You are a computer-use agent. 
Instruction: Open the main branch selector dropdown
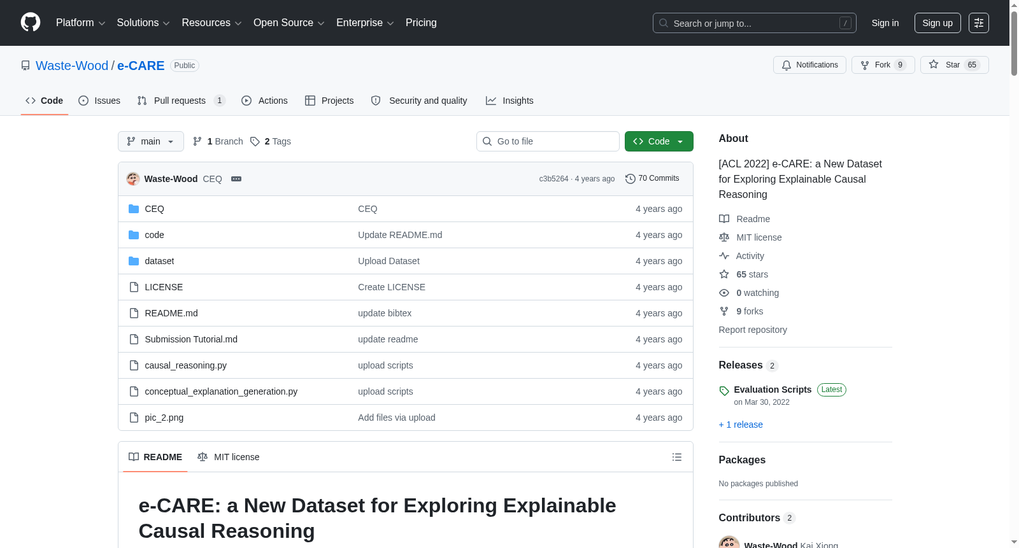[151, 141]
